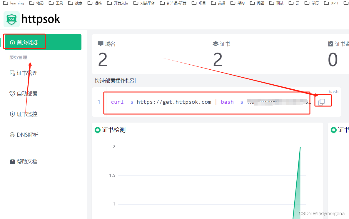
Task: Open the 云 bookmark folder
Action: (x=294, y=3)
